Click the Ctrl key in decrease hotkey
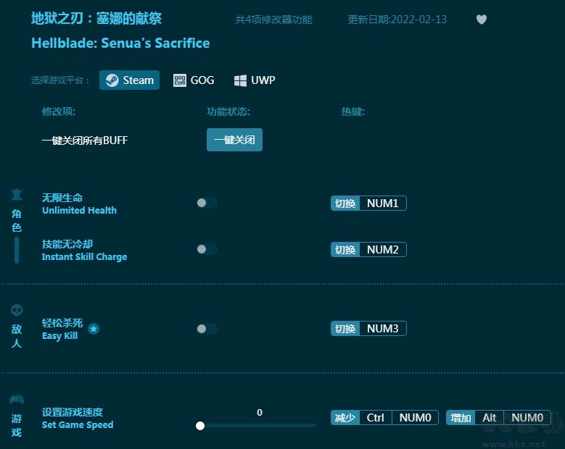The width and height of the screenshot is (565, 449). tap(376, 418)
